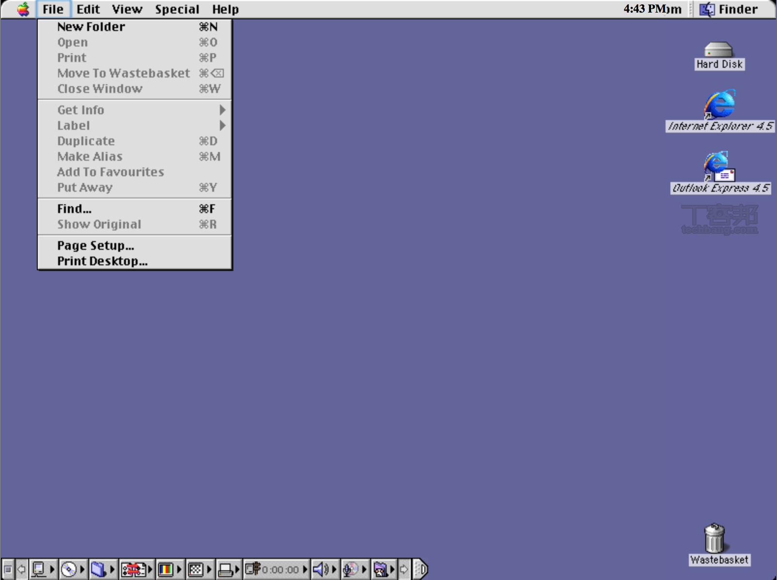Image resolution: width=777 pixels, height=580 pixels.
Task: Choose New Folder from the File menu
Action: [91, 27]
